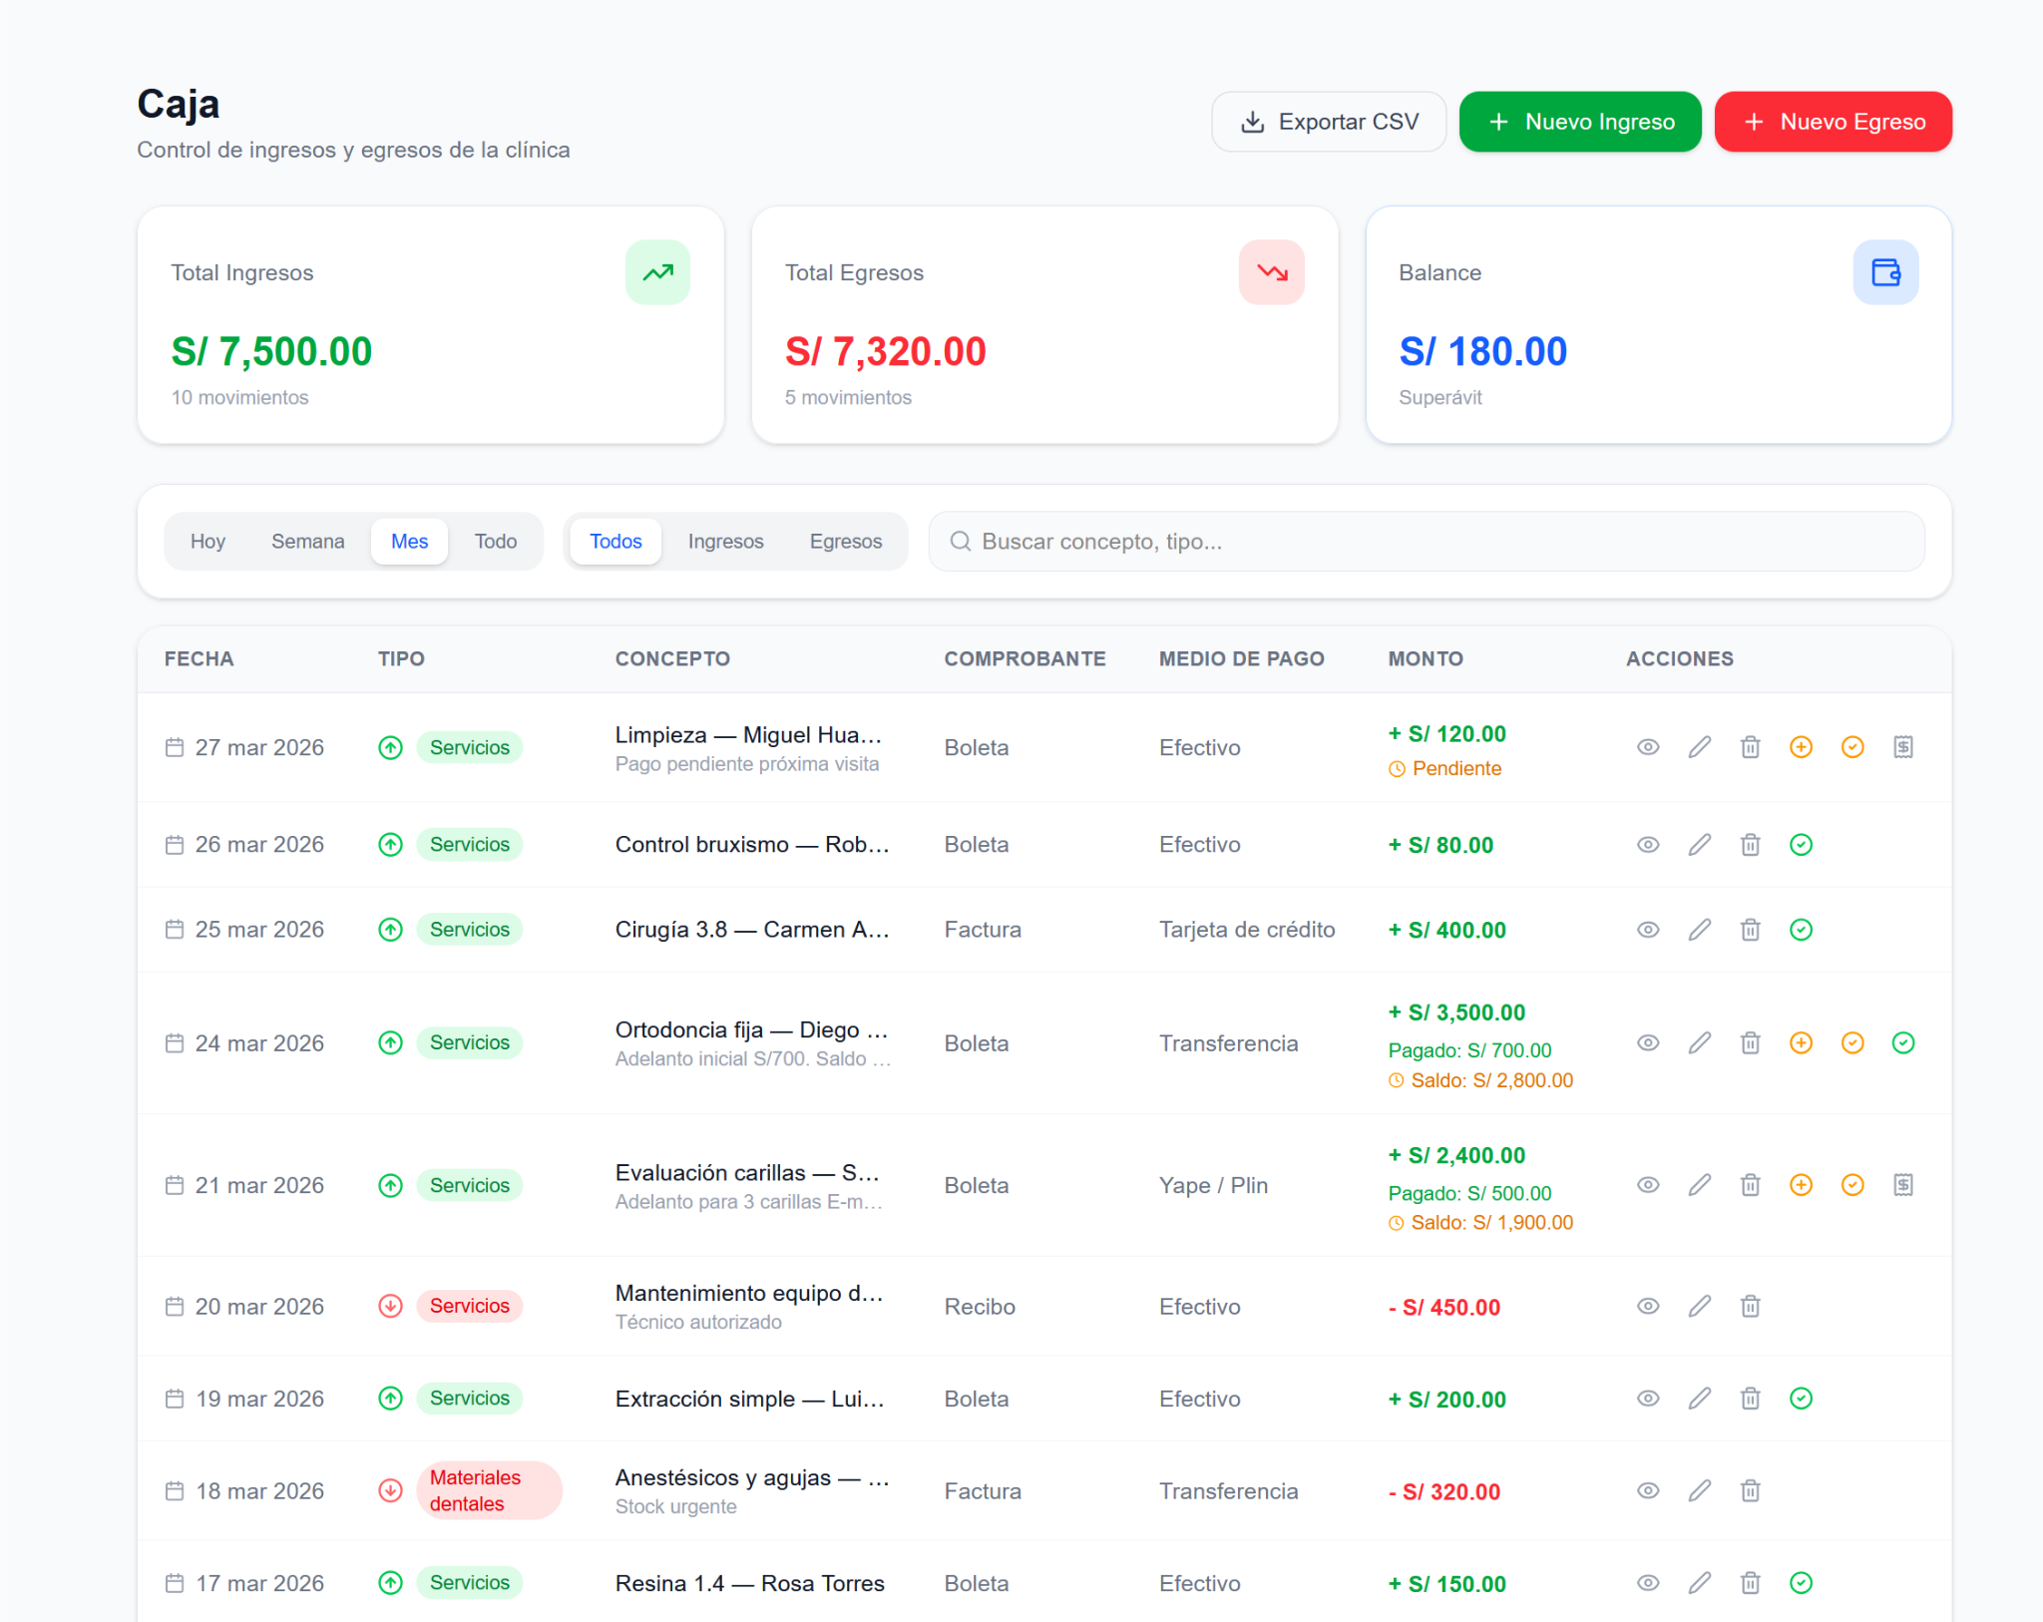
Task: Click green check circle icon in Extracción simple row
Action: pos(1801,1399)
